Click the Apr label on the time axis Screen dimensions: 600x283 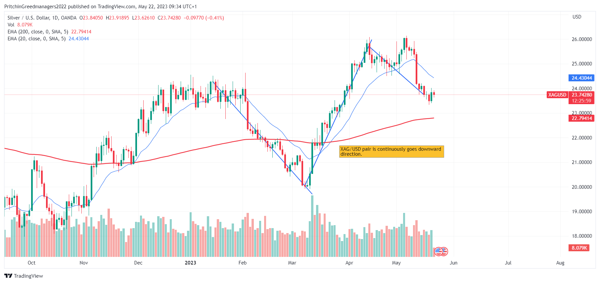click(x=349, y=263)
